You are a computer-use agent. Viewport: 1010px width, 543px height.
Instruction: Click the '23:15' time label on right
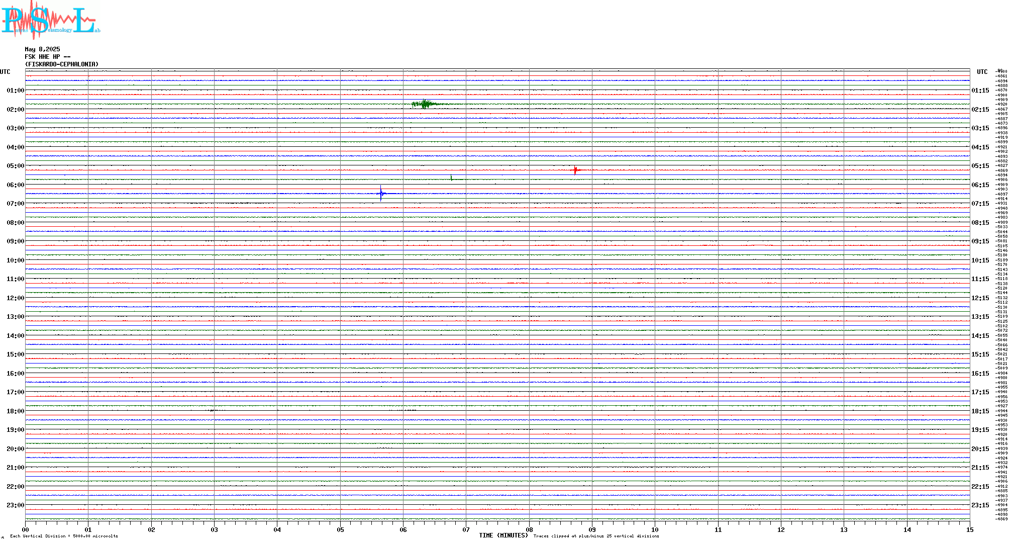tap(980, 505)
